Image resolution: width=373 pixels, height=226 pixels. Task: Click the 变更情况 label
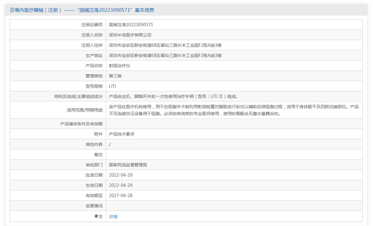[94, 206]
